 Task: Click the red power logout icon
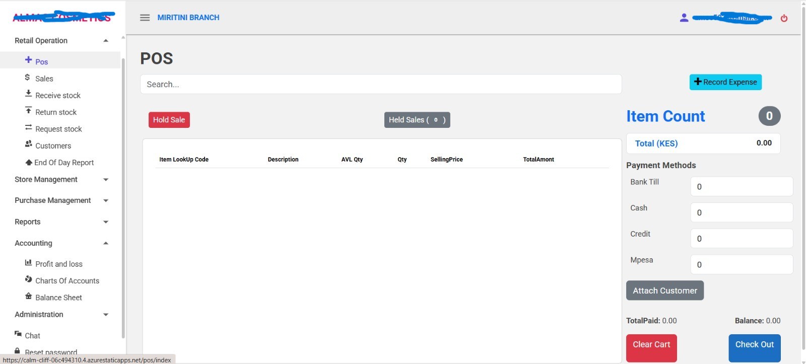(x=784, y=18)
